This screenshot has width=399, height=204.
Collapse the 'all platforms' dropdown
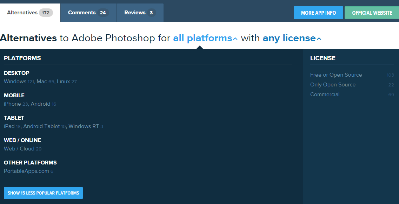(x=205, y=38)
